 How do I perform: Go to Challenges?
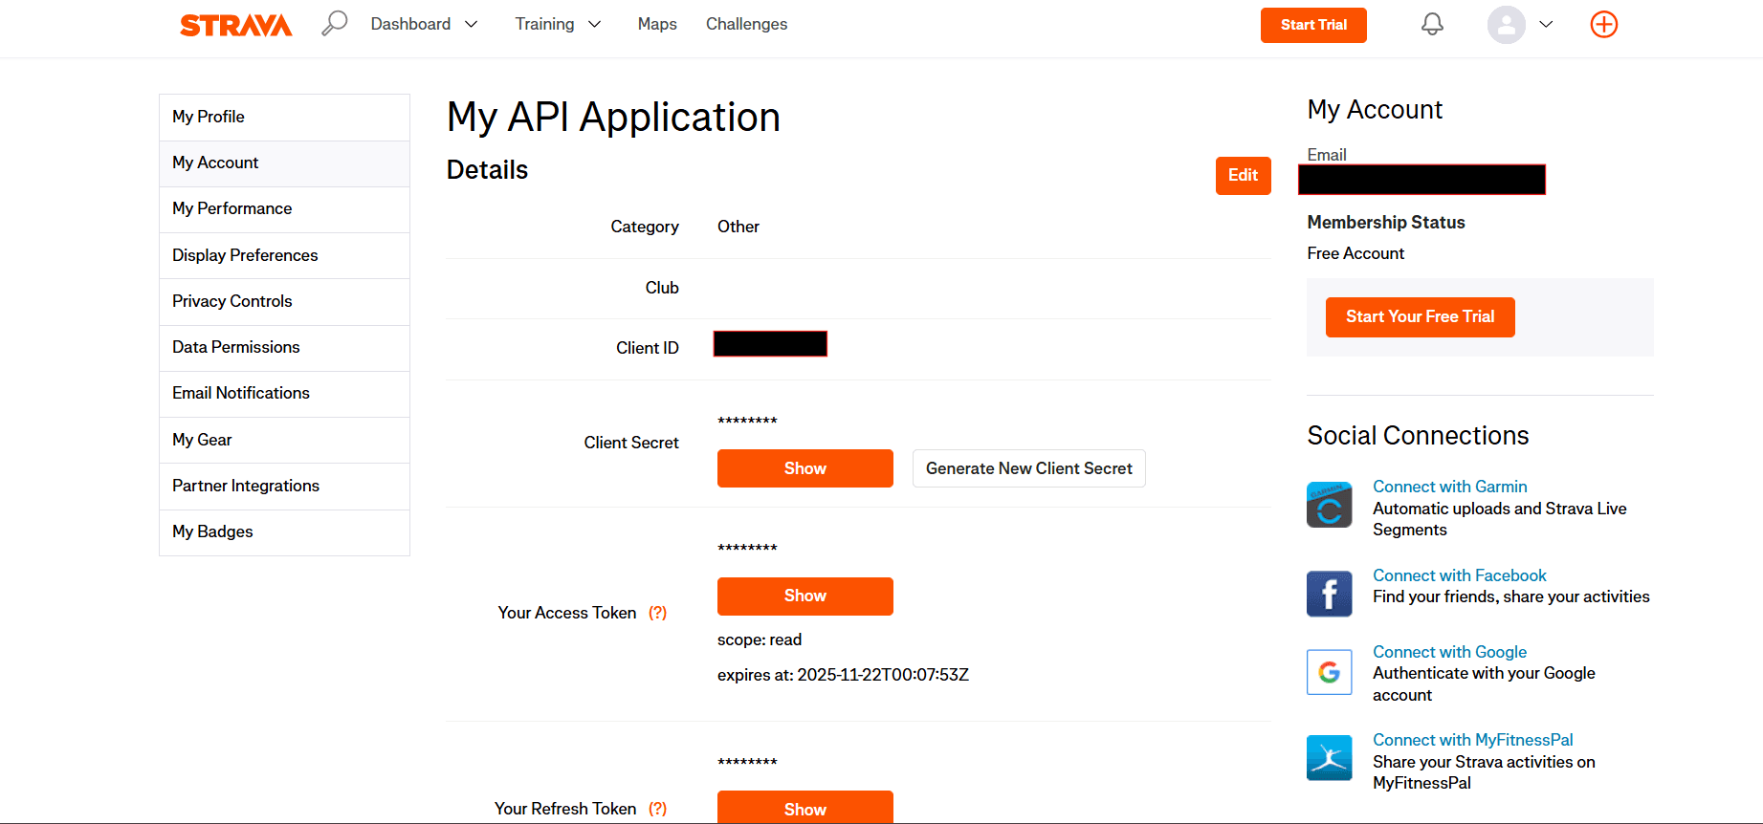coord(746,24)
